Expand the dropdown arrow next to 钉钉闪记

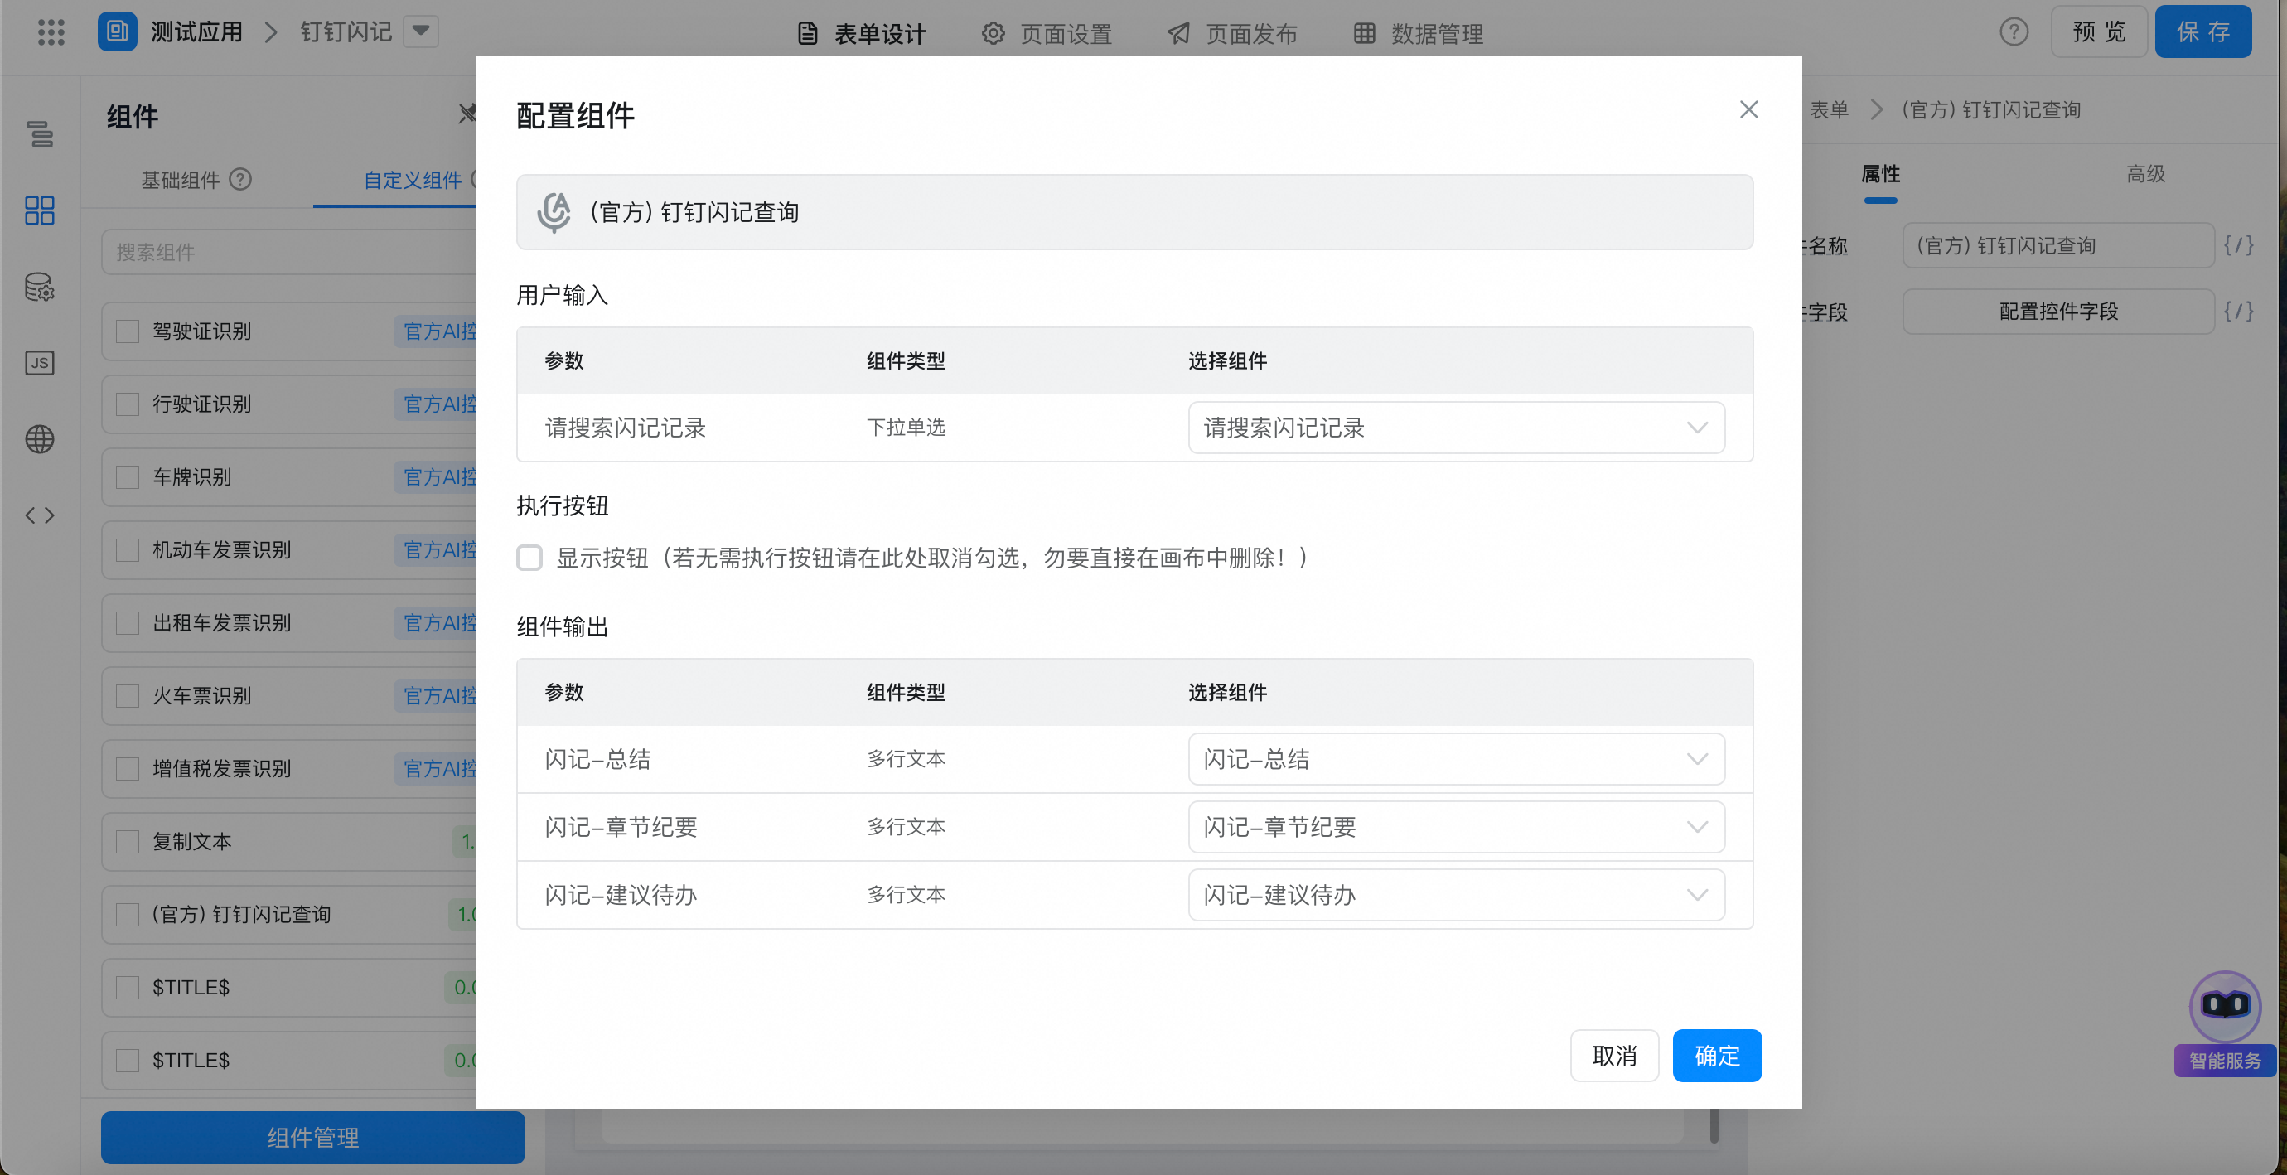(421, 31)
